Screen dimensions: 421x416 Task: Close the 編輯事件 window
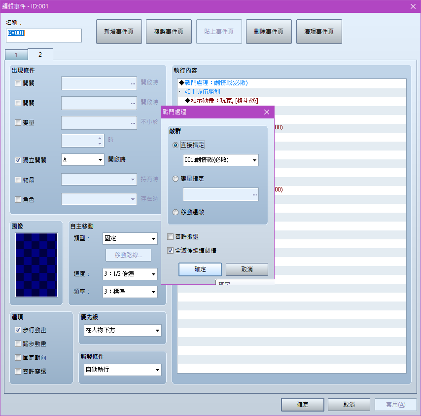[x=413, y=6]
